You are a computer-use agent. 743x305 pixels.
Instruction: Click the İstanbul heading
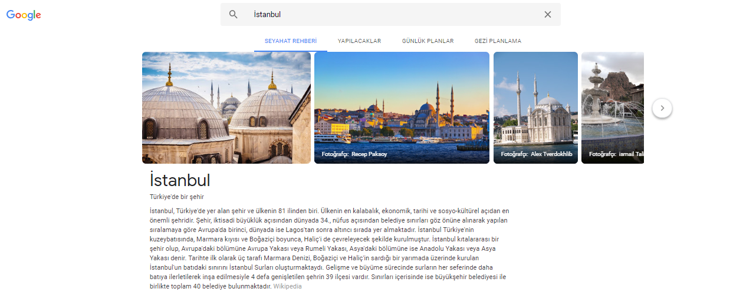[x=180, y=180]
